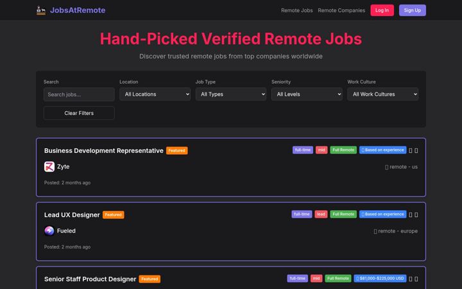Click the Full Remote tag on the Fueled job

343,214
